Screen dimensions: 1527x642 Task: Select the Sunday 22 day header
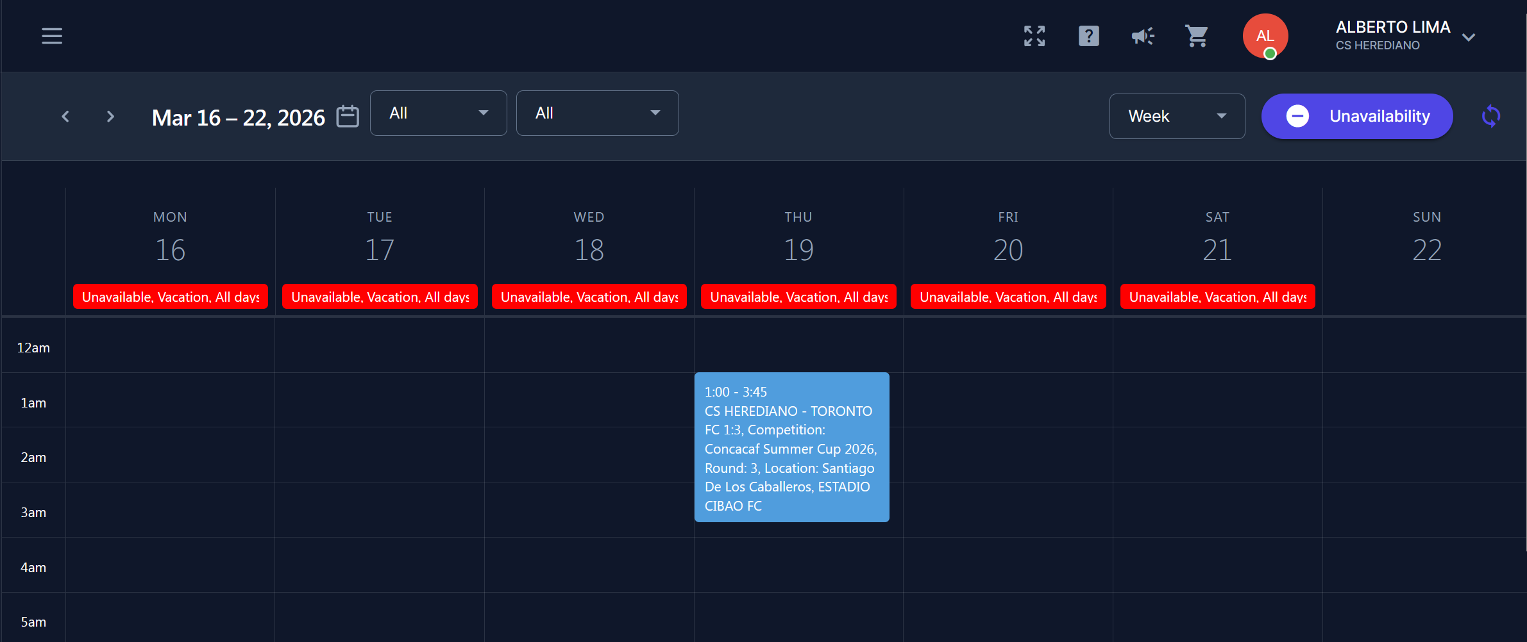[1426, 238]
